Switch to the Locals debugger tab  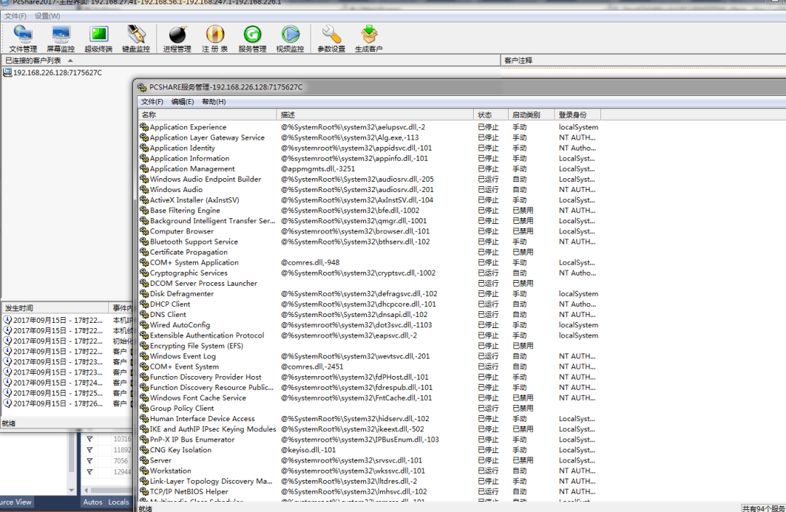click(119, 502)
